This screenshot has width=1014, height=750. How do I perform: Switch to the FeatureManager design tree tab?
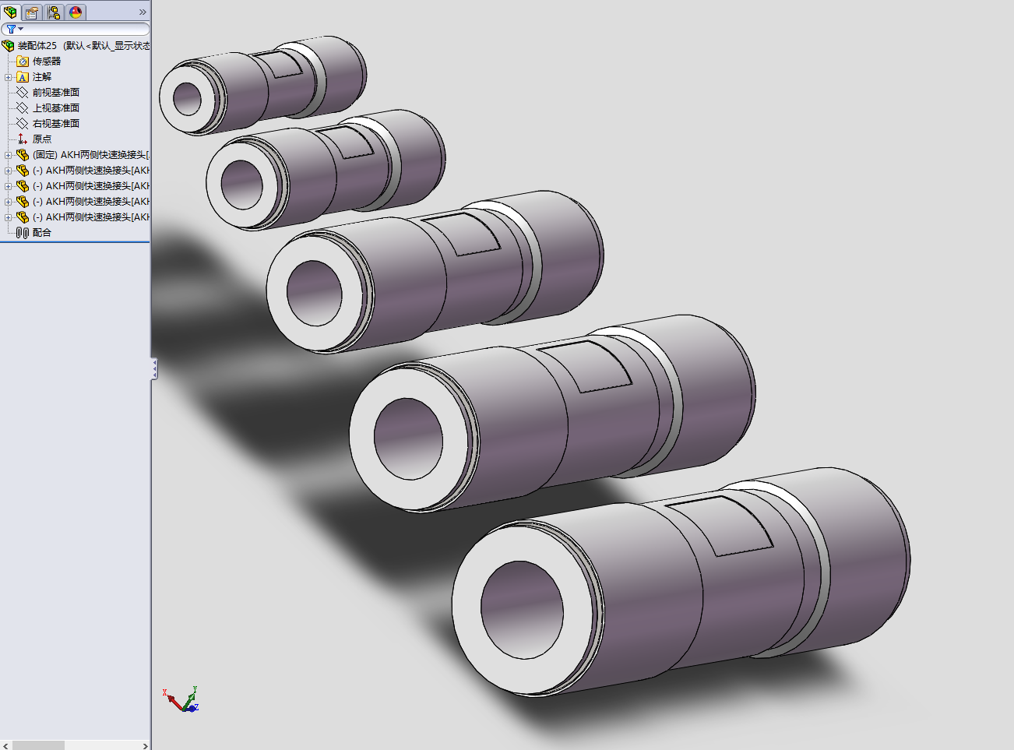(x=11, y=12)
